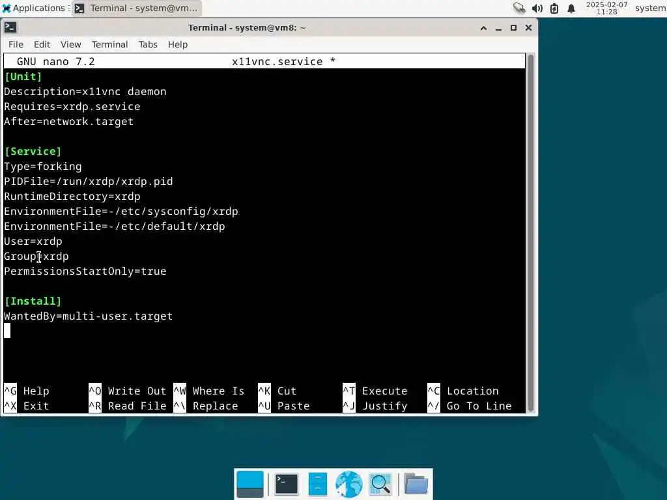Click the Type=forking line

tap(42, 166)
